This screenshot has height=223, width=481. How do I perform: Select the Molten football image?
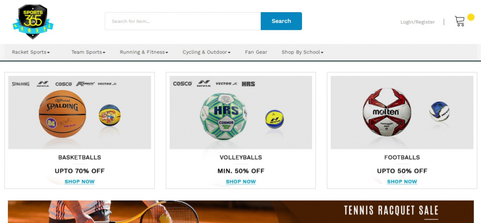(x=387, y=112)
